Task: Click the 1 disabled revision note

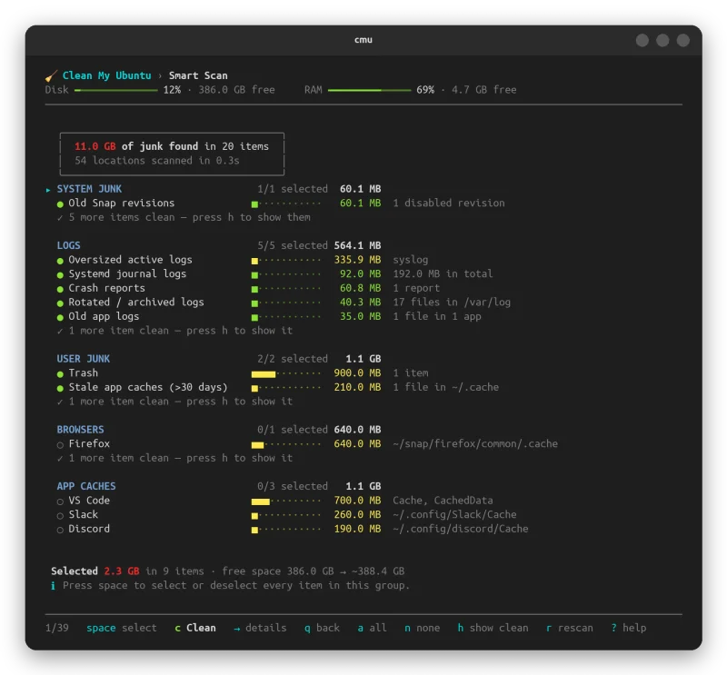Action: (x=449, y=203)
